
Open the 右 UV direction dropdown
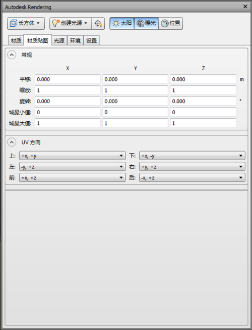tap(192, 167)
